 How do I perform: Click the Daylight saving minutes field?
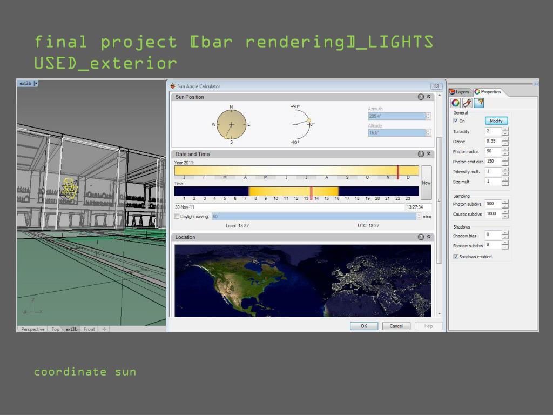[314, 216]
